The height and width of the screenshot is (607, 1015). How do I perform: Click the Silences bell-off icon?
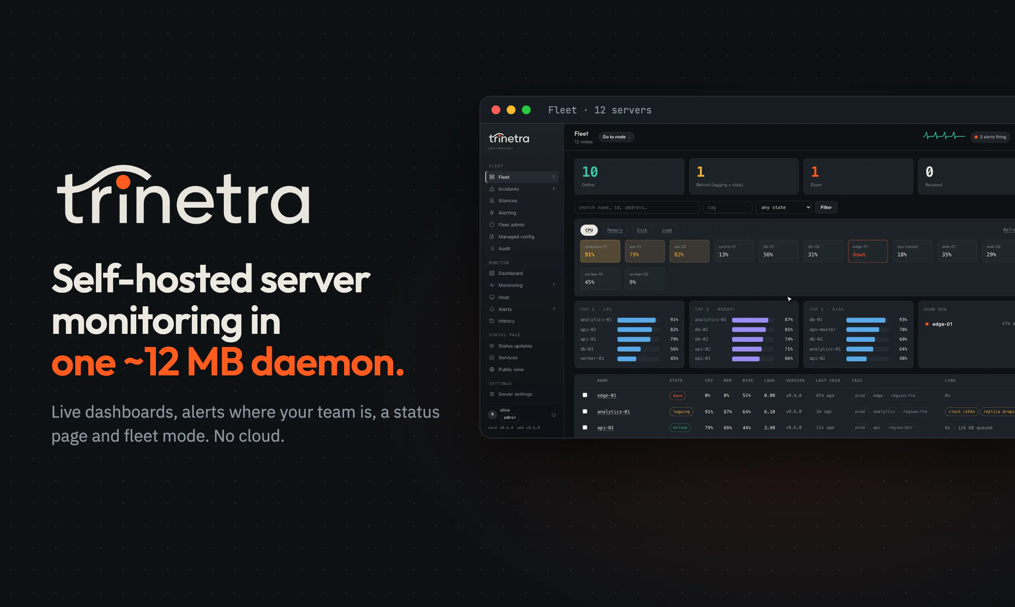492,201
